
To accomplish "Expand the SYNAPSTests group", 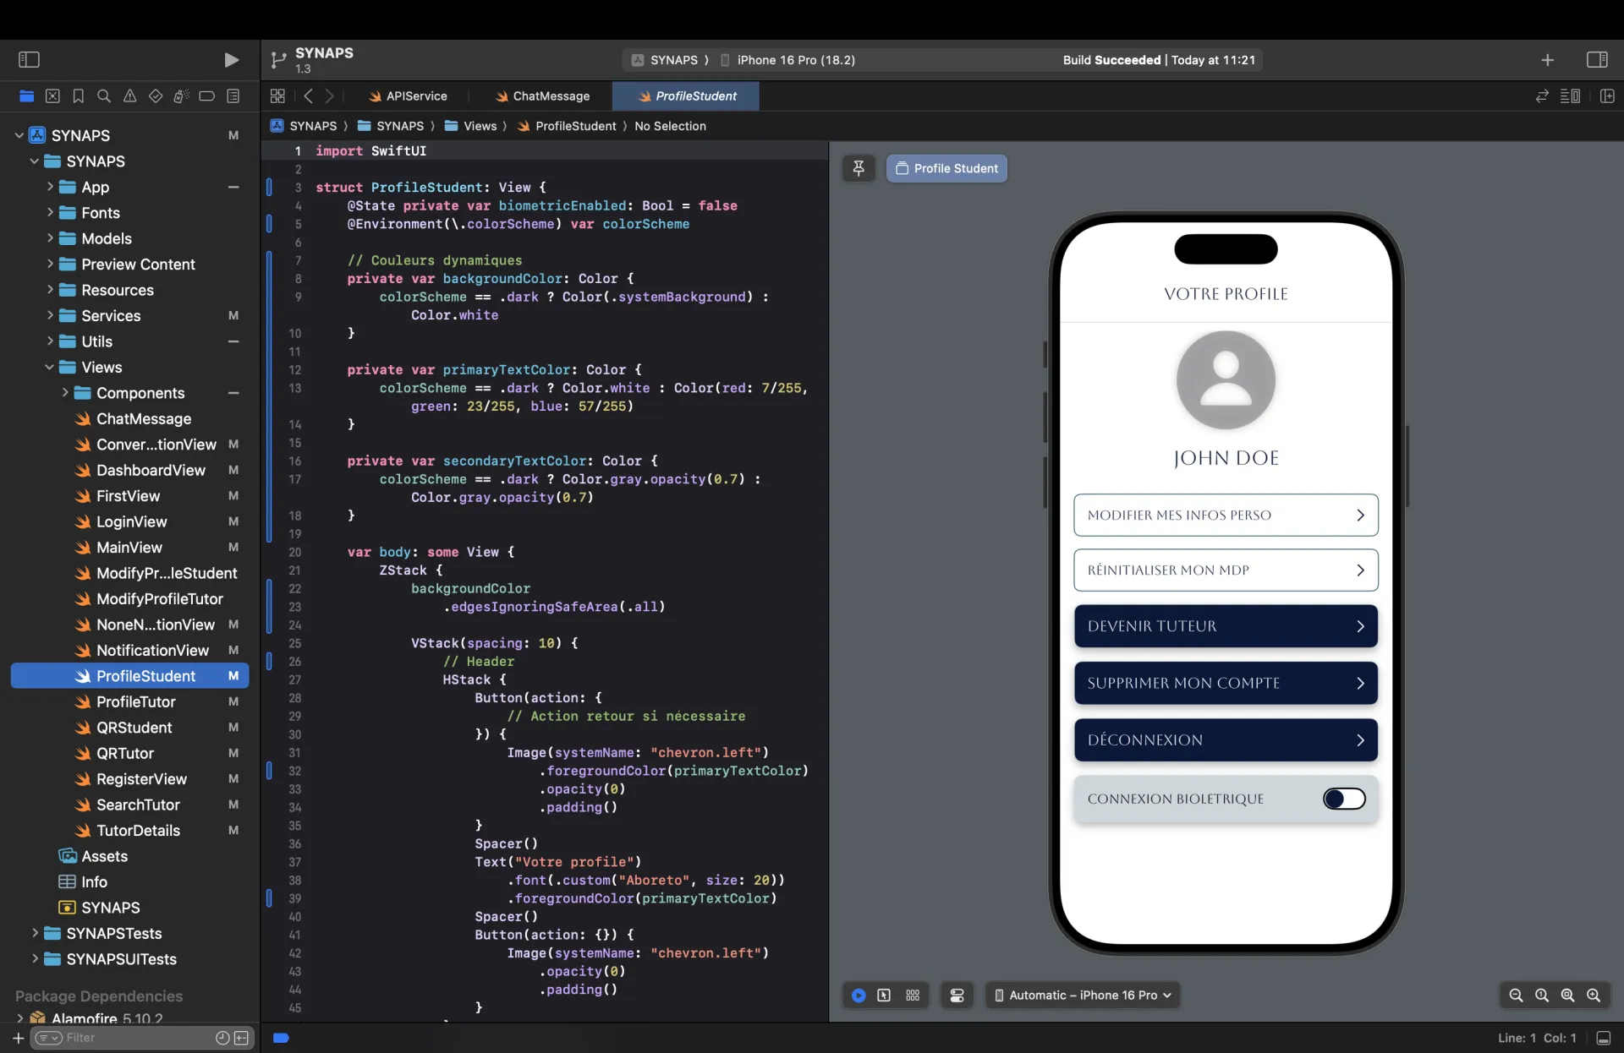I will coord(35,933).
